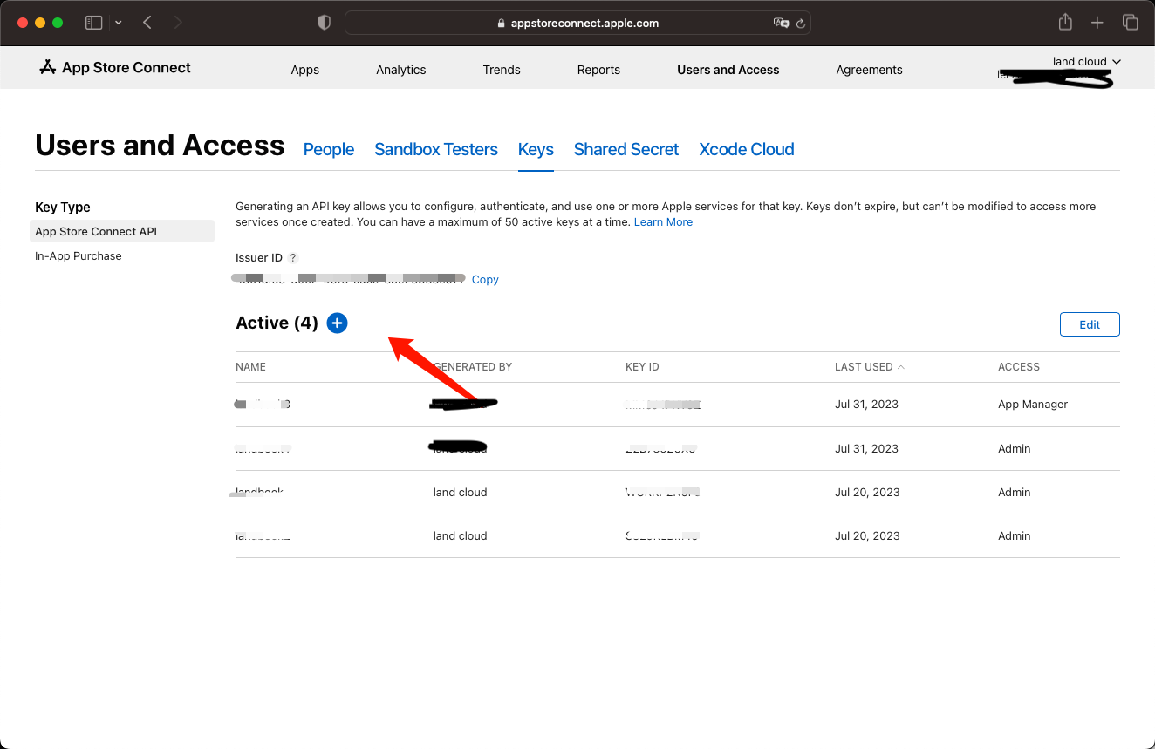
Task: Reload the page with the refresh icon
Action: click(x=800, y=24)
